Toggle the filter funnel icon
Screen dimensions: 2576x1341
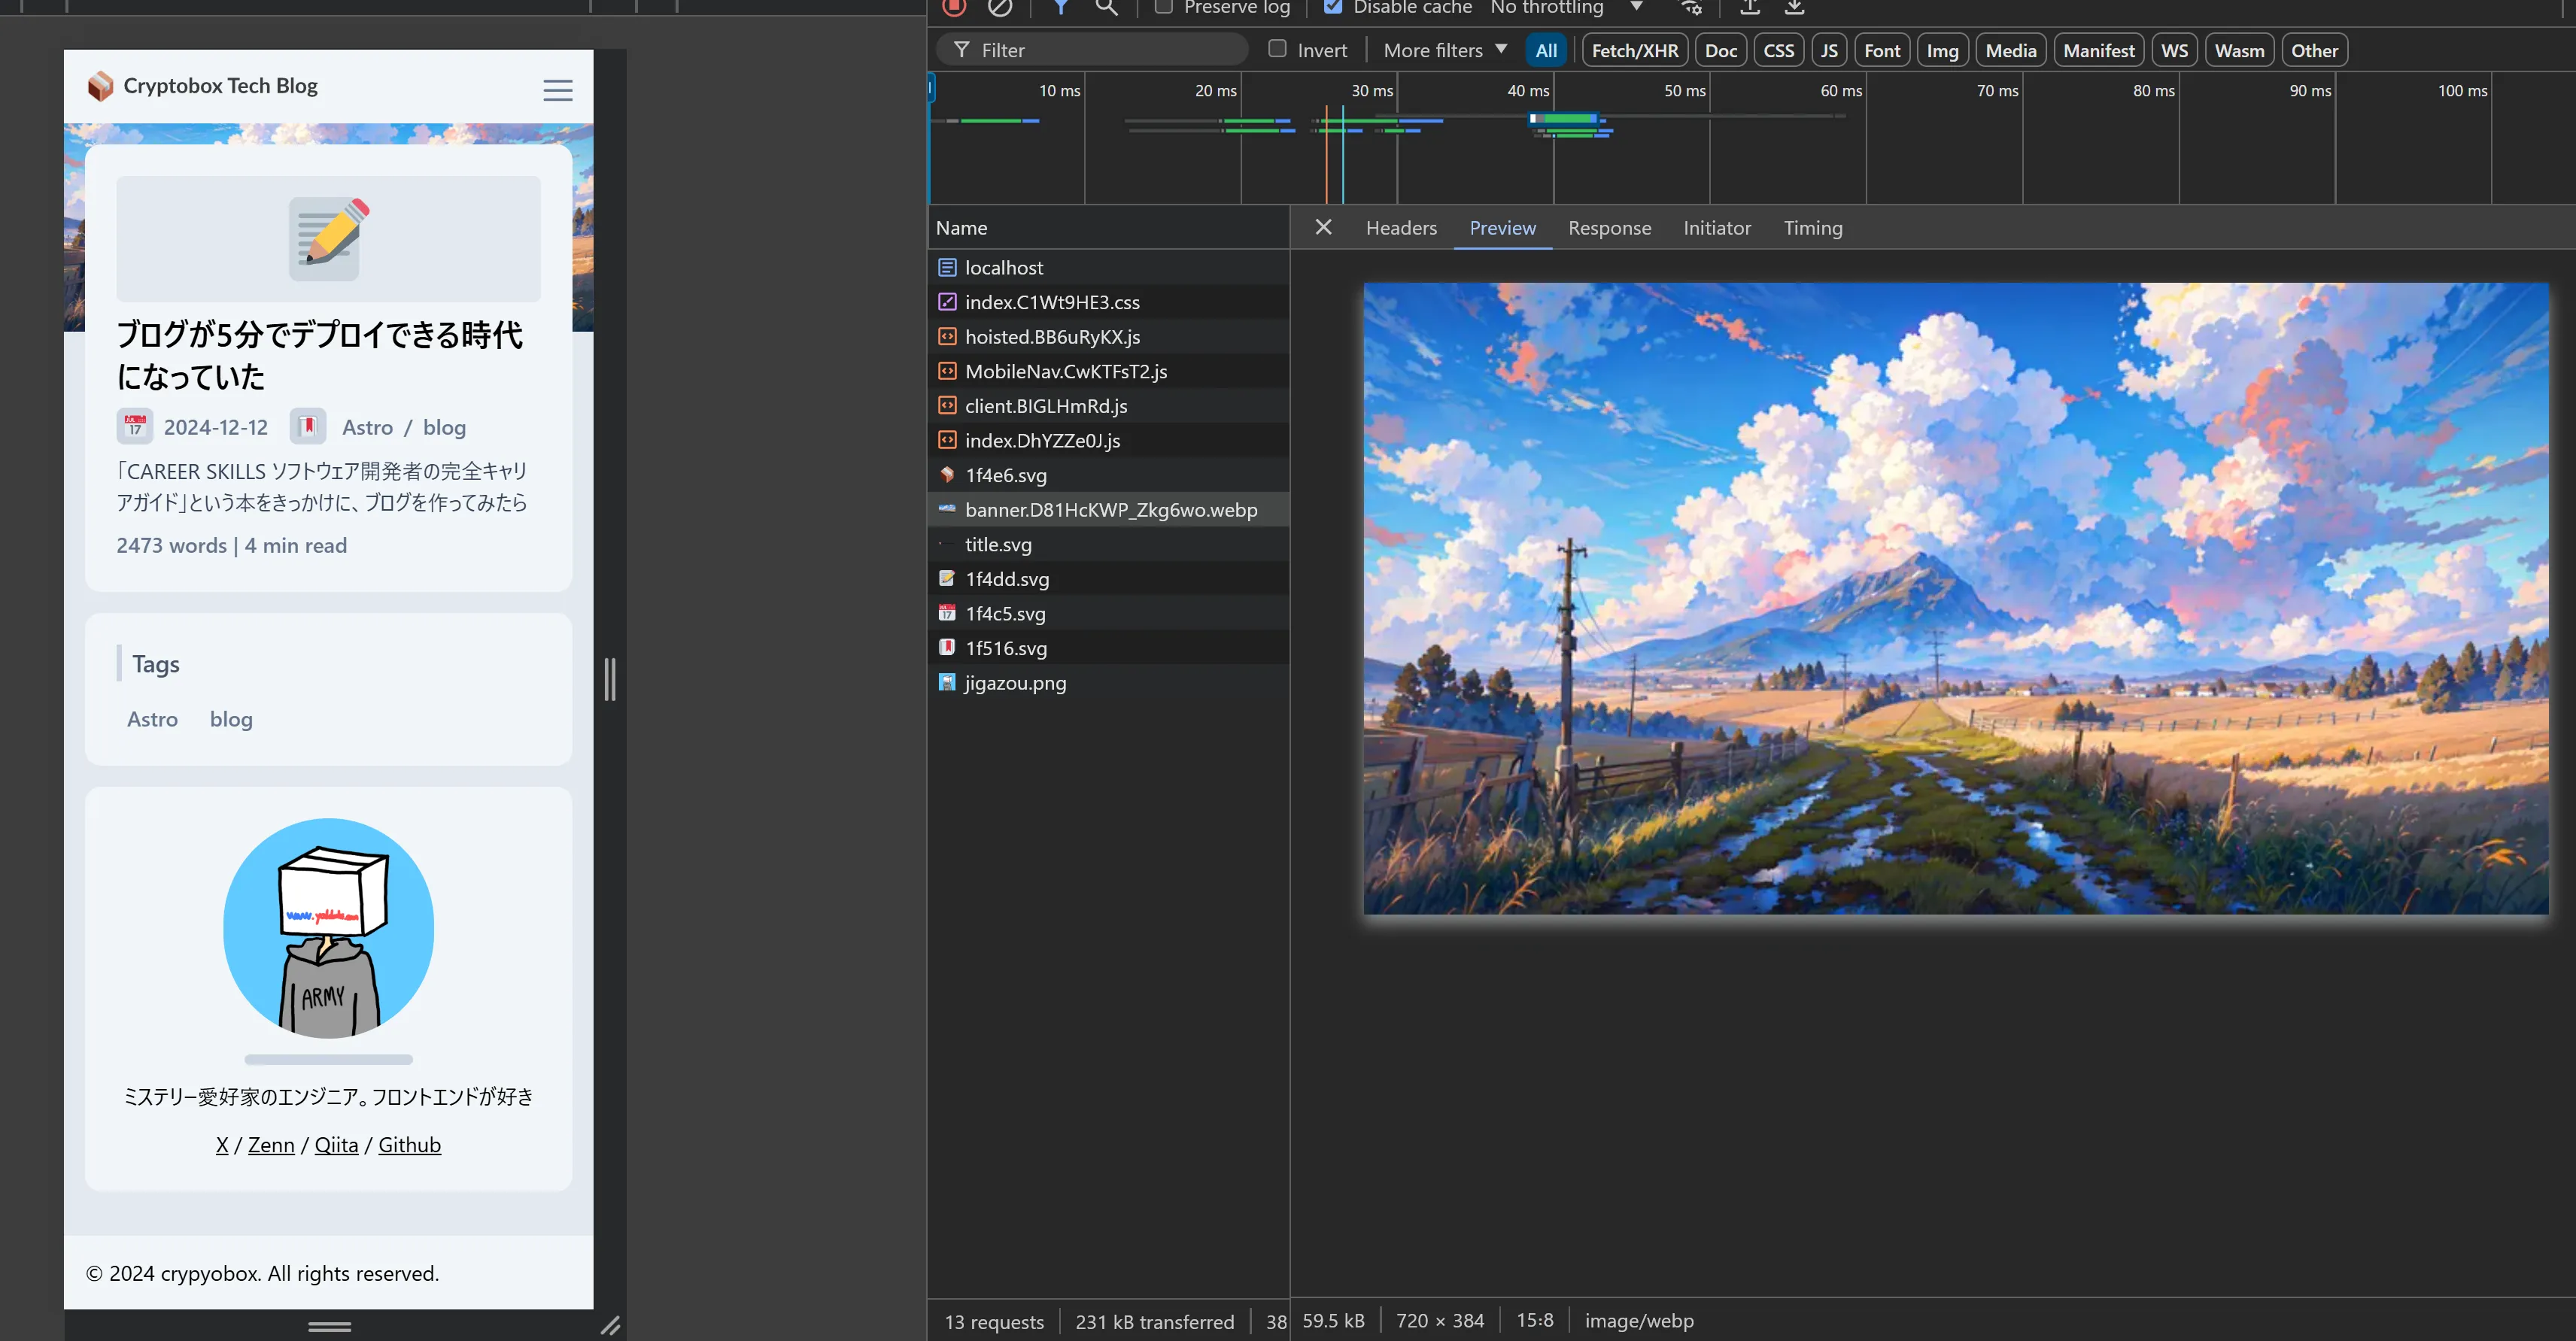coord(1061,7)
